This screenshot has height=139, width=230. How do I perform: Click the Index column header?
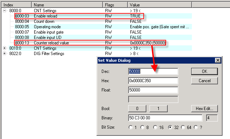point(16,5)
